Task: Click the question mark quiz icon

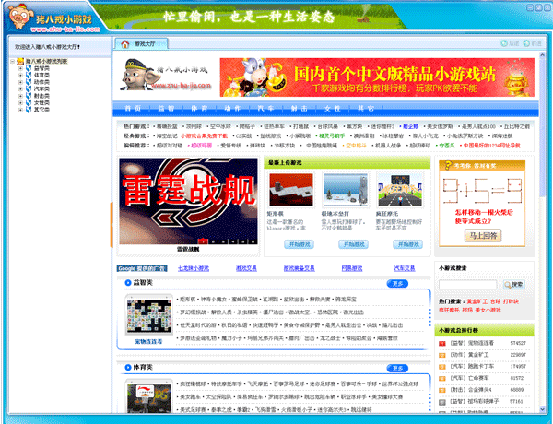Action: pos(448,165)
